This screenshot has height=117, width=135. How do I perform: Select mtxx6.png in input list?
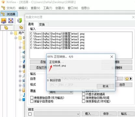pyautogui.click(x=57, y=48)
